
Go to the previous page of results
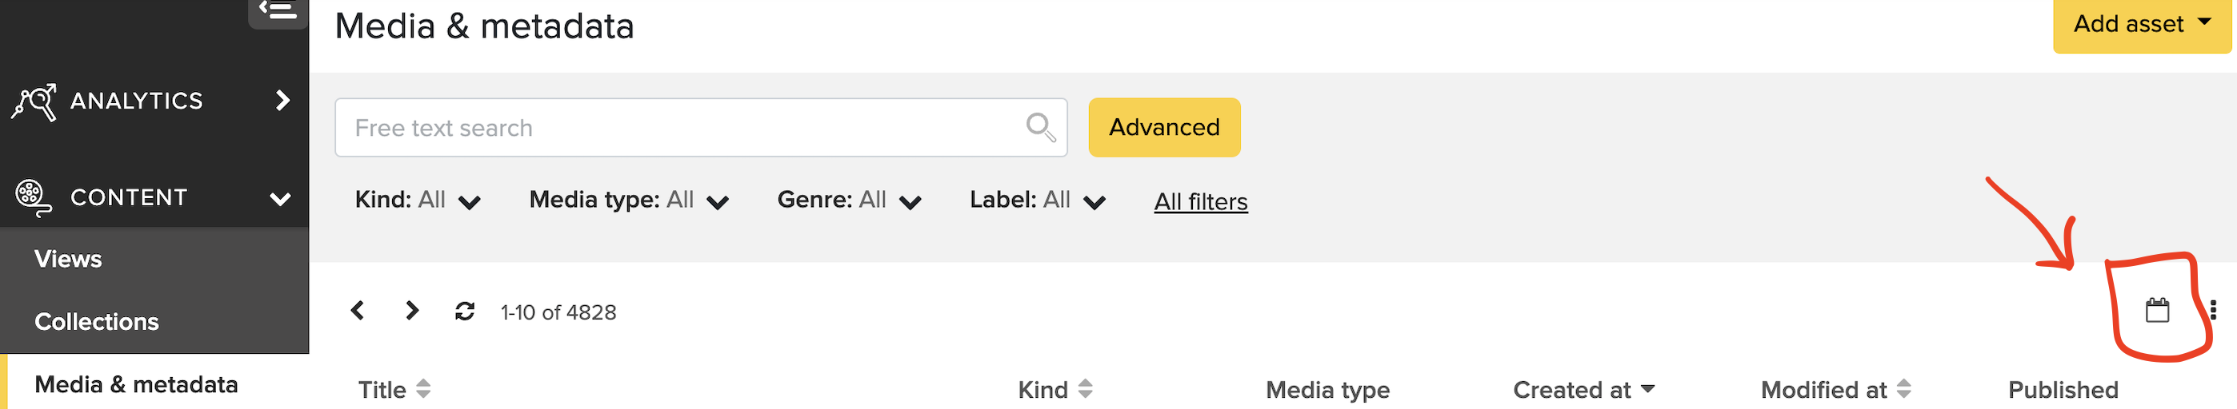[357, 311]
